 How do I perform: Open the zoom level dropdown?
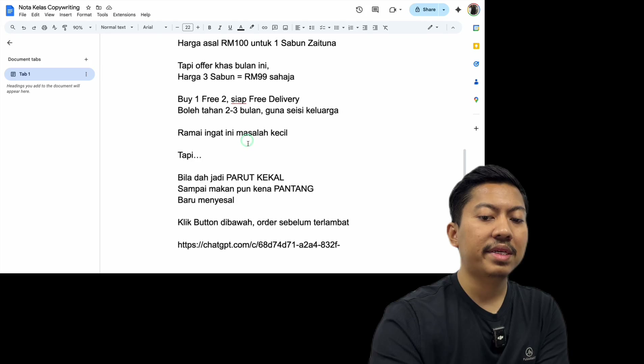(82, 28)
